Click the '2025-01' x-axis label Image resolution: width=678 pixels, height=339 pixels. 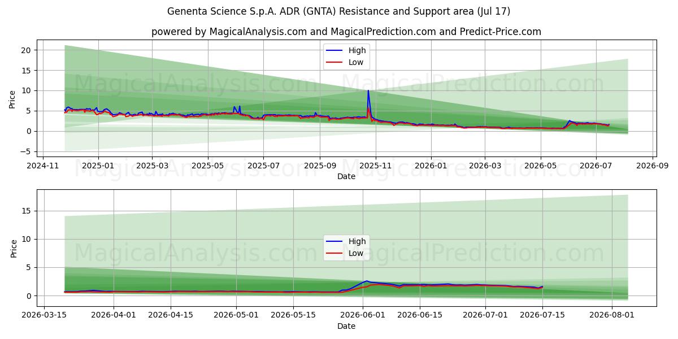pyautogui.click(x=98, y=167)
